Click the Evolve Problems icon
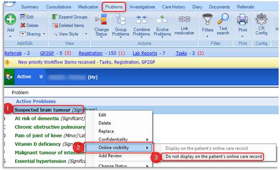The image size is (280, 171). (x=162, y=19)
